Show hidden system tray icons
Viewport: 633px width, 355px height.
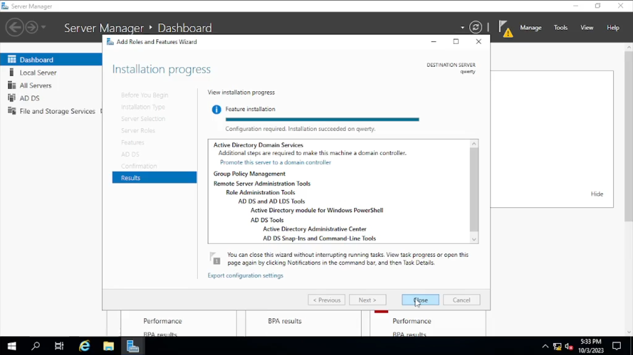(x=545, y=346)
